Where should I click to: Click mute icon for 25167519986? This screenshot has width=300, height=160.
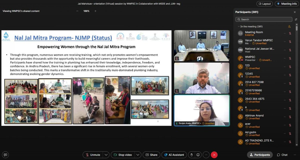tap(290, 92)
